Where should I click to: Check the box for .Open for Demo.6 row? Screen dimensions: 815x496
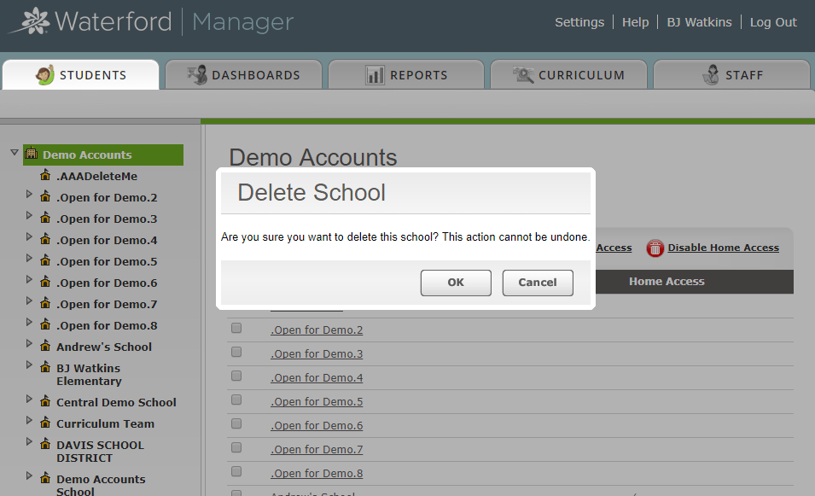click(236, 423)
